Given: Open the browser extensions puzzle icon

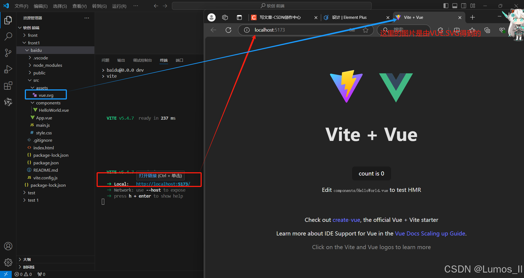Looking at the screenshot, I should coord(440,30).
